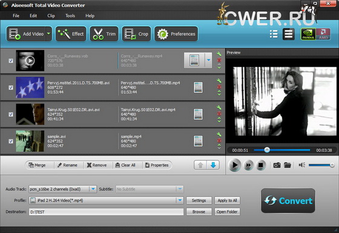Screen dimensions: 339x233
Task: Click the Clear All button
Action: click(x=126, y=165)
